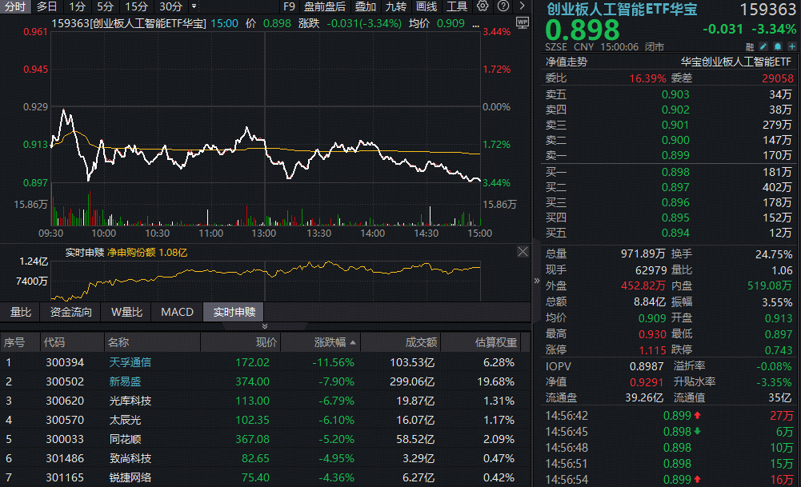The width and height of the screenshot is (801, 487).
Task: Sort the table by 涨跌幅 column
Action: 330,342
